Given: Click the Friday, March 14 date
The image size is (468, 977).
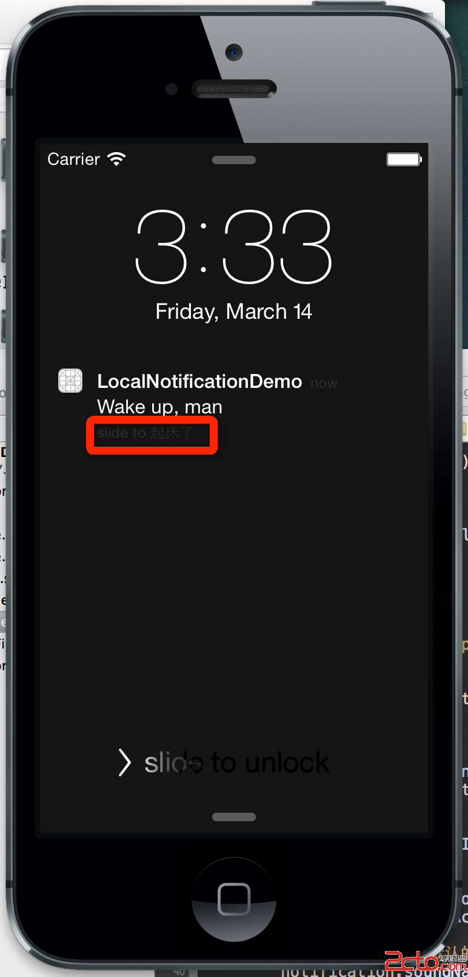Looking at the screenshot, I should pyautogui.click(x=234, y=312).
